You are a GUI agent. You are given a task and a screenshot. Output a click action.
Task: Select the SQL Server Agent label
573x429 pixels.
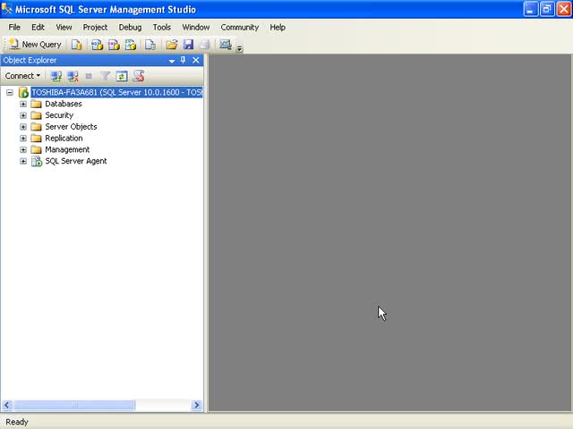(x=75, y=161)
